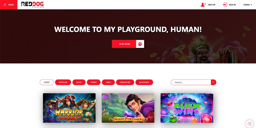Open the Giant Fortunes game thumbnail
Viewport: 256px width, 128px height.
click(128, 108)
